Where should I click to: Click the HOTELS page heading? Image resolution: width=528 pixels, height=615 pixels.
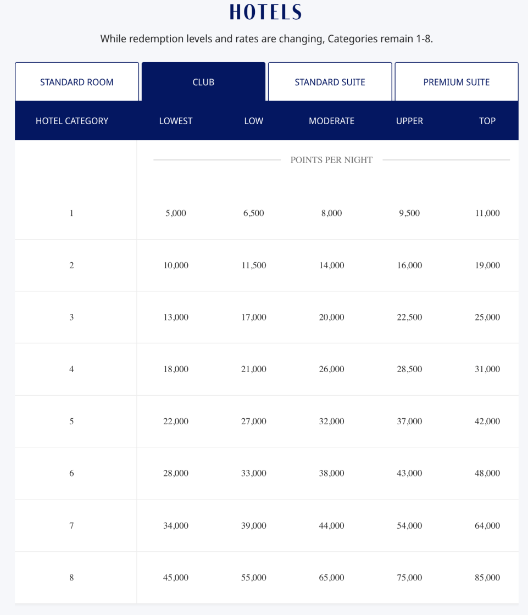(x=265, y=12)
